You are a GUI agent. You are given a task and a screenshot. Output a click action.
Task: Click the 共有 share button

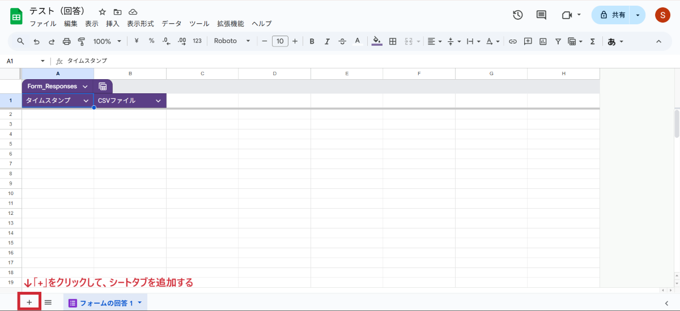coord(612,15)
